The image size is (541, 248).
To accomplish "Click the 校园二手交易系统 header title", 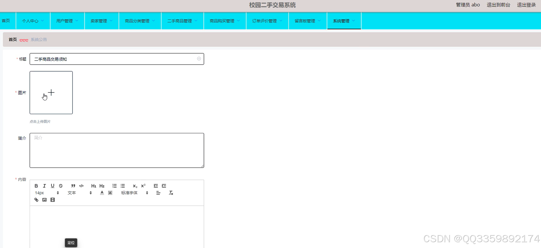I will [x=272, y=5].
